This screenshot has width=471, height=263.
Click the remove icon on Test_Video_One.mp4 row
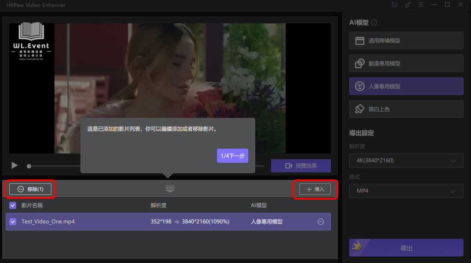321,222
